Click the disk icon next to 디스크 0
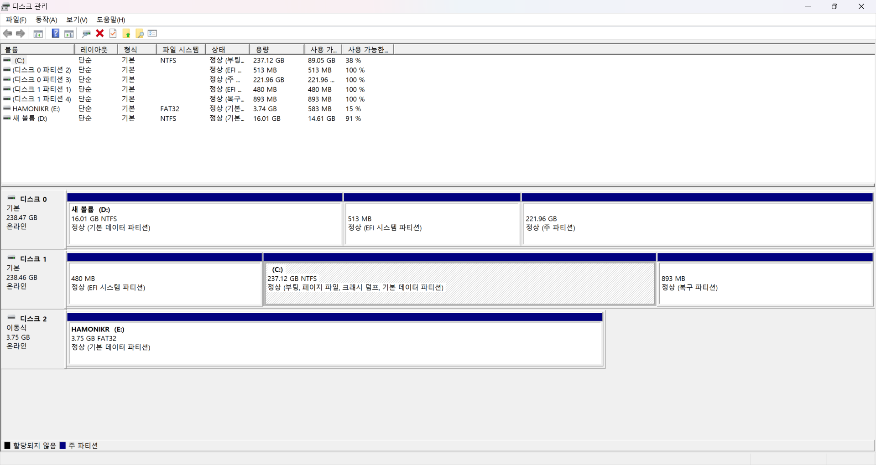The image size is (876, 465). pyautogui.click(x=12, y=198)
